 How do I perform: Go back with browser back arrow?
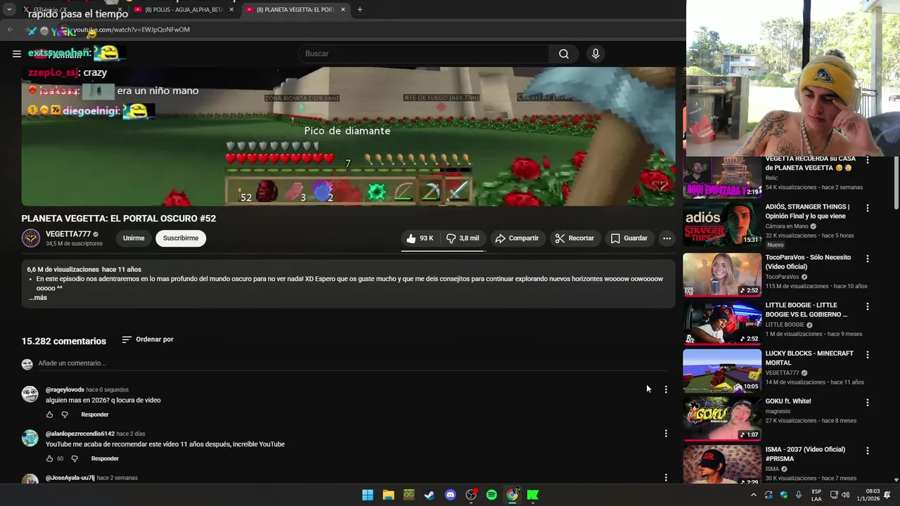[10, 30]
